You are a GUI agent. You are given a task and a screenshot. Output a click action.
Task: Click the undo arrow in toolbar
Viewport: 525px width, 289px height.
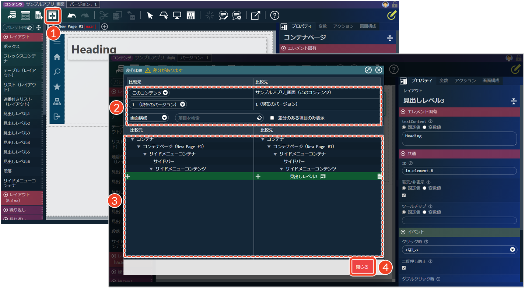coord(71,15)
